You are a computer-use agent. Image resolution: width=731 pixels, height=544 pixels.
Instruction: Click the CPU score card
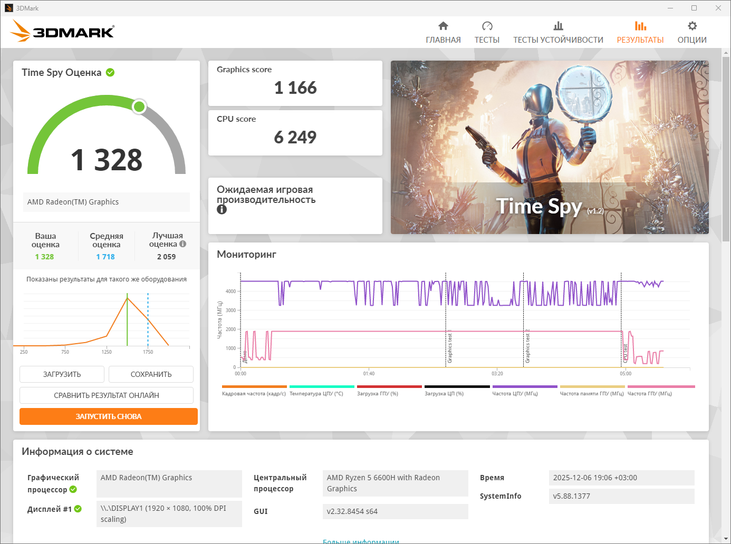pyautogui.click(x=295, y=133)
